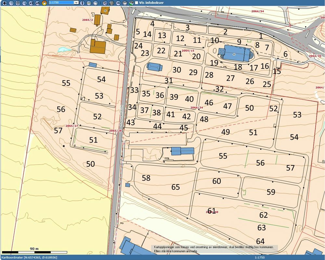This screenshot has width=325, height=260.
Task: Activate the hand pan tool
Action: [44, 3]
